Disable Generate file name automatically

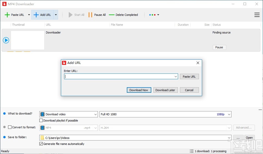point(41,144)
